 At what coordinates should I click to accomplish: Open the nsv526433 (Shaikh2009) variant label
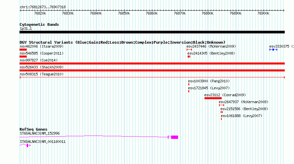coord(42,67)
